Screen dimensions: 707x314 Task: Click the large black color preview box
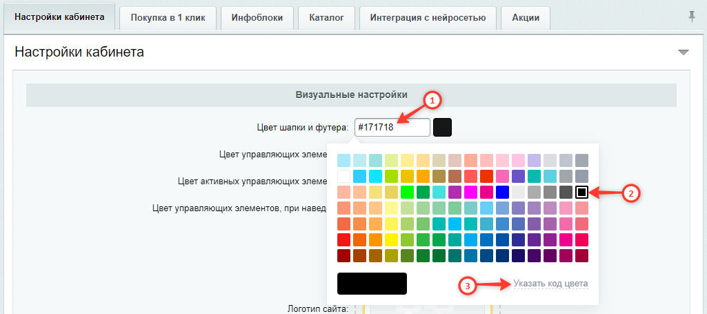tap(372, 284)
